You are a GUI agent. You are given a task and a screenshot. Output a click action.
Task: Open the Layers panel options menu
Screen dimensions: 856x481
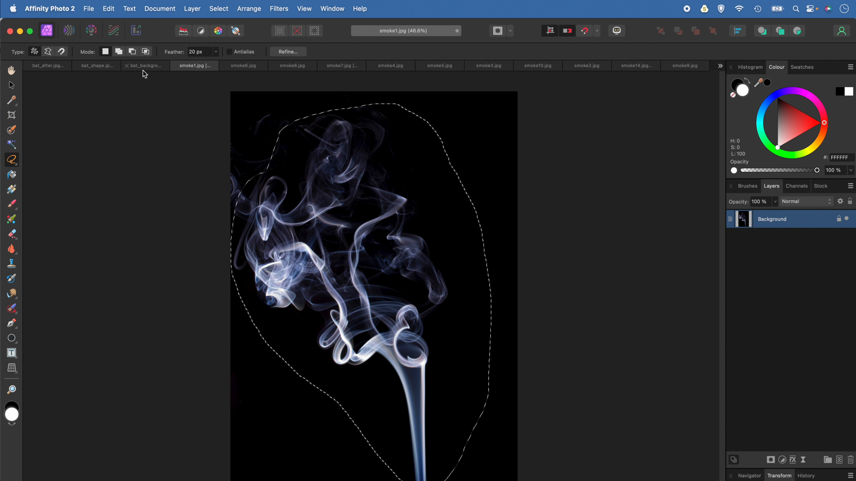point(850,186)
